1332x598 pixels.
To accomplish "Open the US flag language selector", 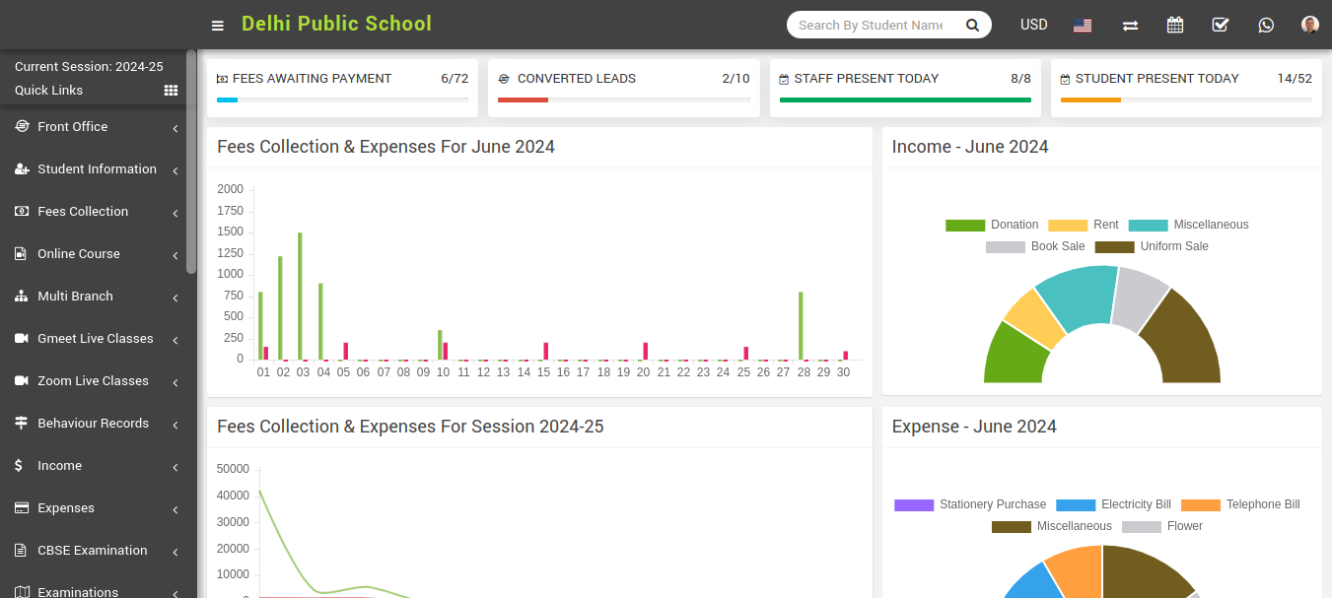I will point(1083,26).
